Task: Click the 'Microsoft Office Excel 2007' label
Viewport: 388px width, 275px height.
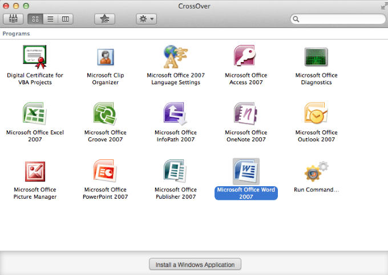Action: [x=35, y=136]
